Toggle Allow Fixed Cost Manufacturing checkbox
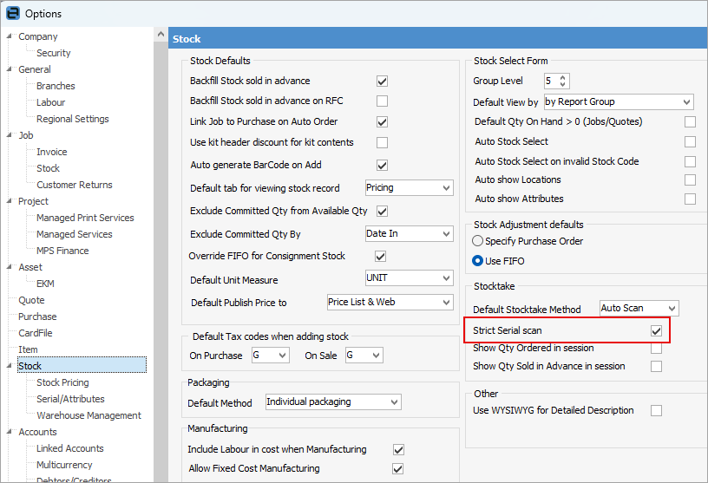The width and height of the screenshot is (708, 483). click(397, 468)
